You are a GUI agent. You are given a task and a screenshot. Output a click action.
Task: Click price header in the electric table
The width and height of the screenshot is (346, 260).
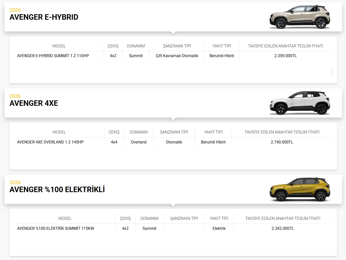pyautogui.click(x=283, y=218)
